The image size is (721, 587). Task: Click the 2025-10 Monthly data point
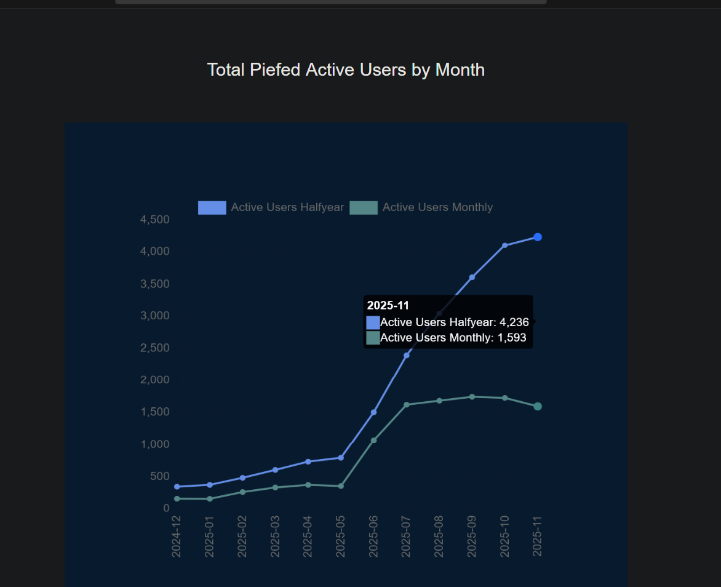click(504, 398)
